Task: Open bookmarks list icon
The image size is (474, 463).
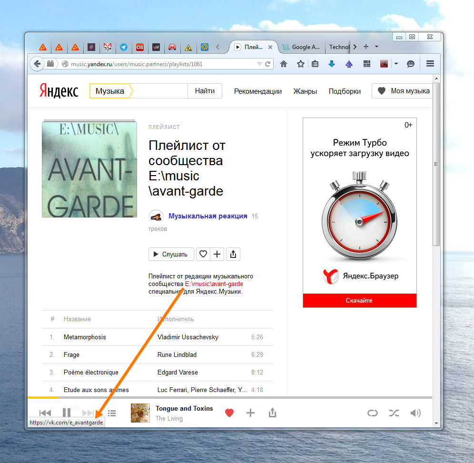Action: click(316, 64)
